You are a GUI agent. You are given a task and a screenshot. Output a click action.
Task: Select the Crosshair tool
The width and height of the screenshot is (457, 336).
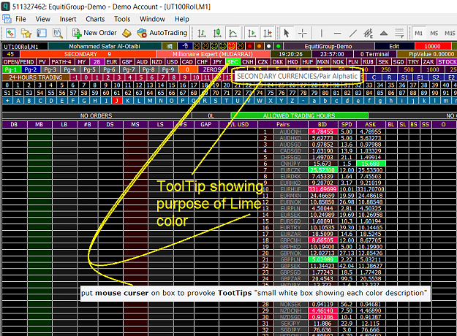pos(303,33)
